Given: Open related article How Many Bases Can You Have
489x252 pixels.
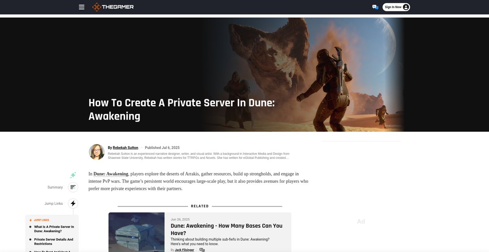Looking at the screenshot, I should 227,229.
